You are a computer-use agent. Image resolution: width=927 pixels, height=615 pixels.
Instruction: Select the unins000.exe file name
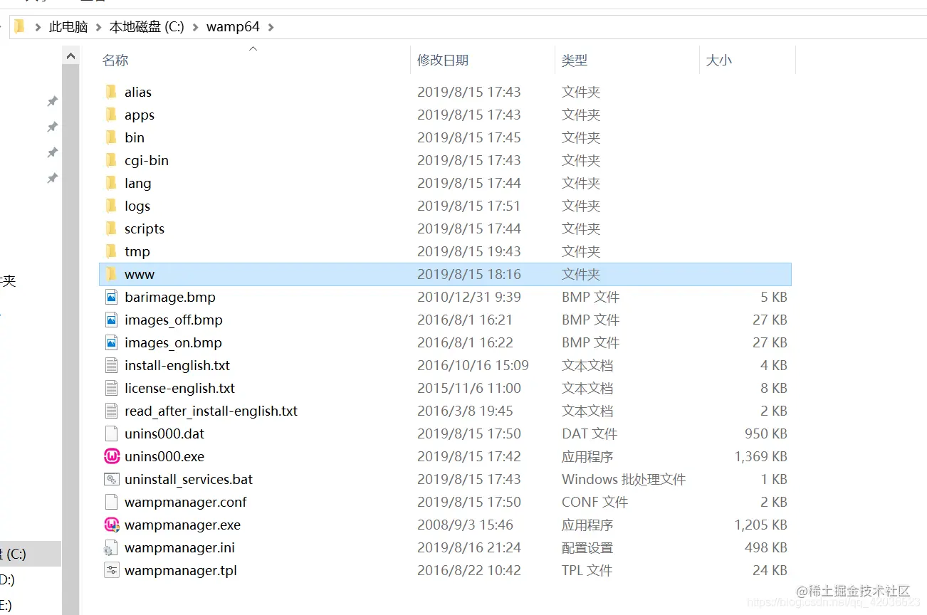click(x=164, y=456)
